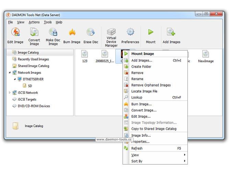Launch the Make Disc Image tool
Image resolution: width=229 pixels, height=171 pixels.
53,32
